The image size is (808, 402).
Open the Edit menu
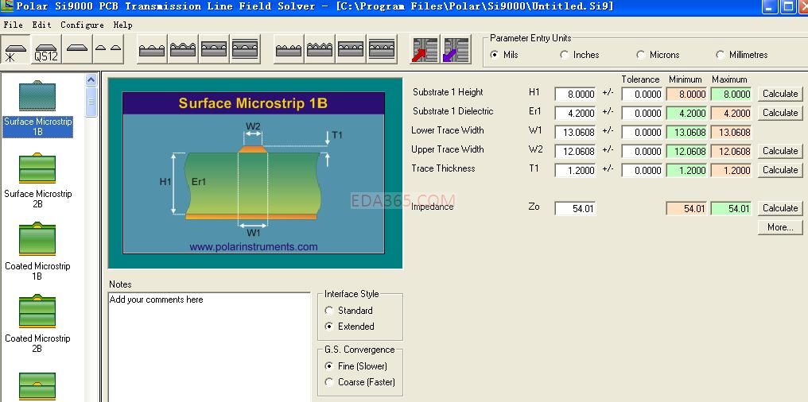click(x=41, y=25)
